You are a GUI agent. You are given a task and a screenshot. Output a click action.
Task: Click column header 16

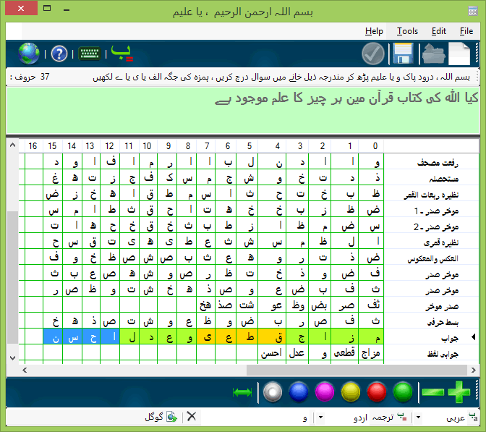click(x=33, y=145)
